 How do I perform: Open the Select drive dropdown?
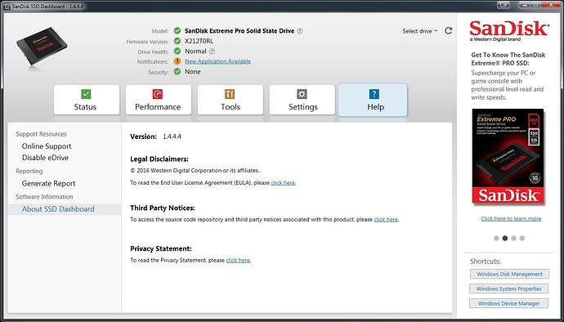[x=420, y=31]
